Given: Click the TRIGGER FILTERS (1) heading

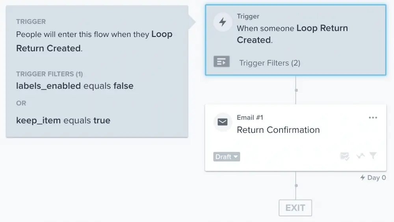Looking at the screenshot, I should pyautogui.click(x=49, y=74).
